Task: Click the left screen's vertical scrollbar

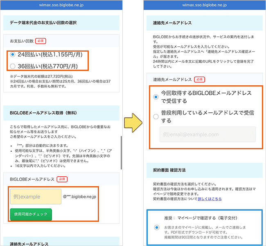Action: (121, 153)
